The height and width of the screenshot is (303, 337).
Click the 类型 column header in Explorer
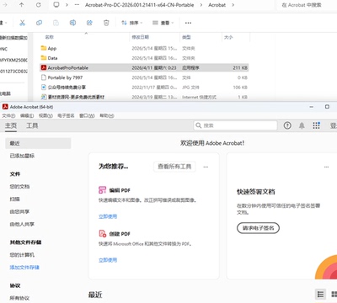(186, 37)
